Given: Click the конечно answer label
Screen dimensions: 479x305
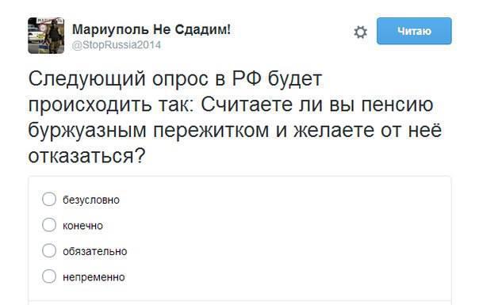Looking at the screenshot, I should [82, 226].
